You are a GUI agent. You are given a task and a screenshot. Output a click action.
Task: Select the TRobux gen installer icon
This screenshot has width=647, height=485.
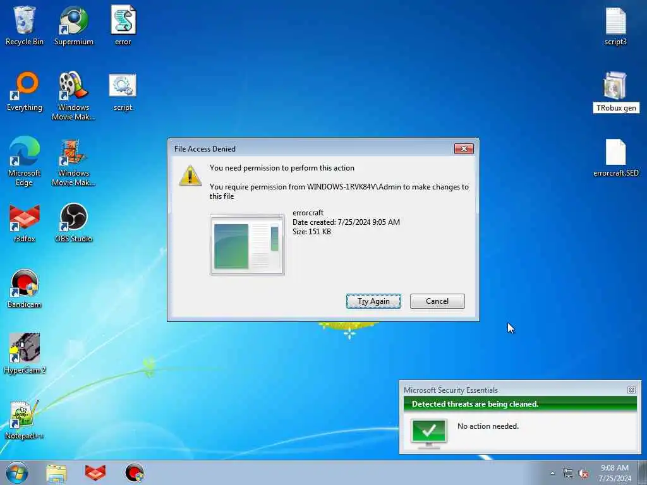(x=615, y=92)
